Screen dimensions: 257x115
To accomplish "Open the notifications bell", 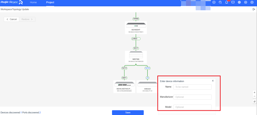I will click(227, 2).
